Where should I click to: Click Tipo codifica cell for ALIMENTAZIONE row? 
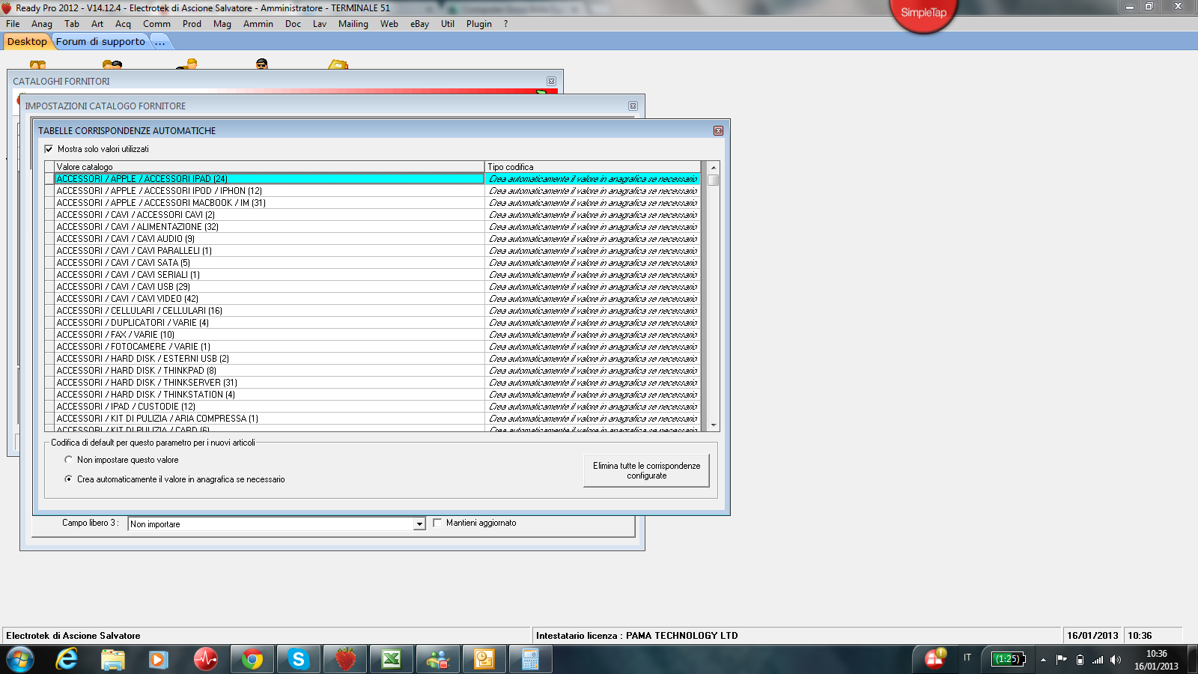click(593, 227)
